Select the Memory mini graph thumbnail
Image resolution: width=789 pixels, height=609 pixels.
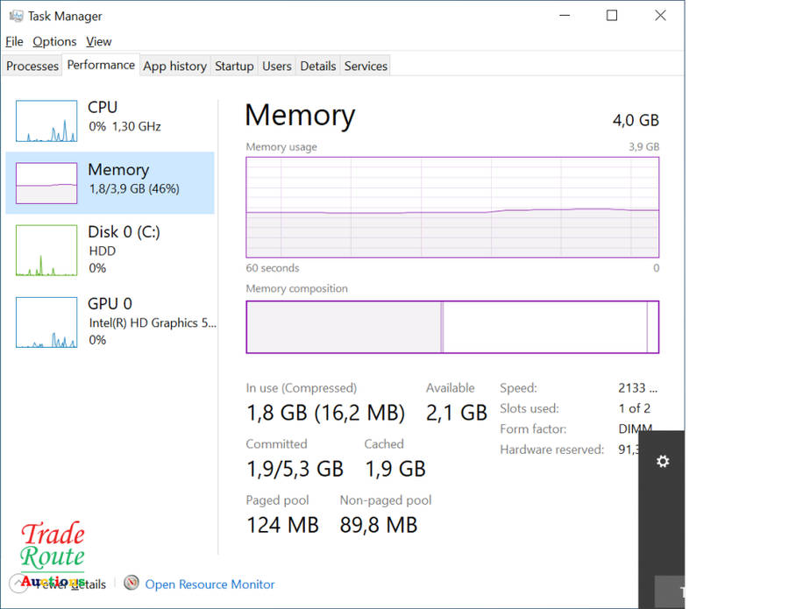46,183
